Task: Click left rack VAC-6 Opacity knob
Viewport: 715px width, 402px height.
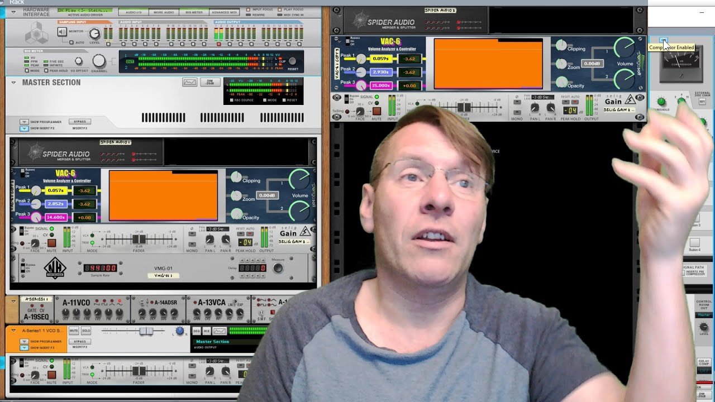Action: (x=236, y=214)
